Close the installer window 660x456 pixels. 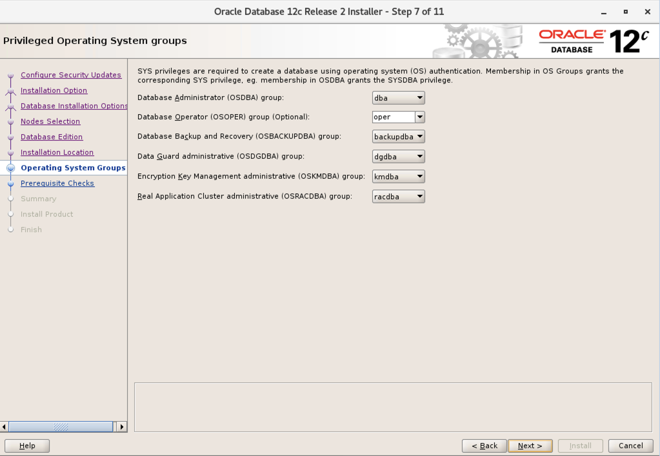pos(647,12)
